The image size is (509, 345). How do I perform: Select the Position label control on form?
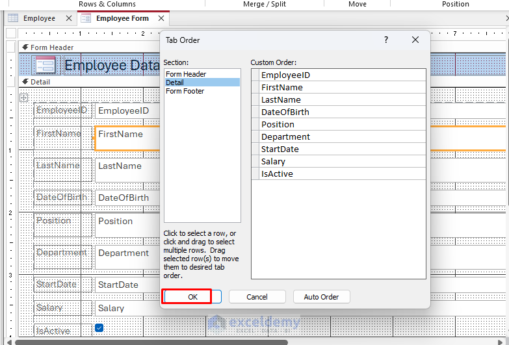click(62, 225)
